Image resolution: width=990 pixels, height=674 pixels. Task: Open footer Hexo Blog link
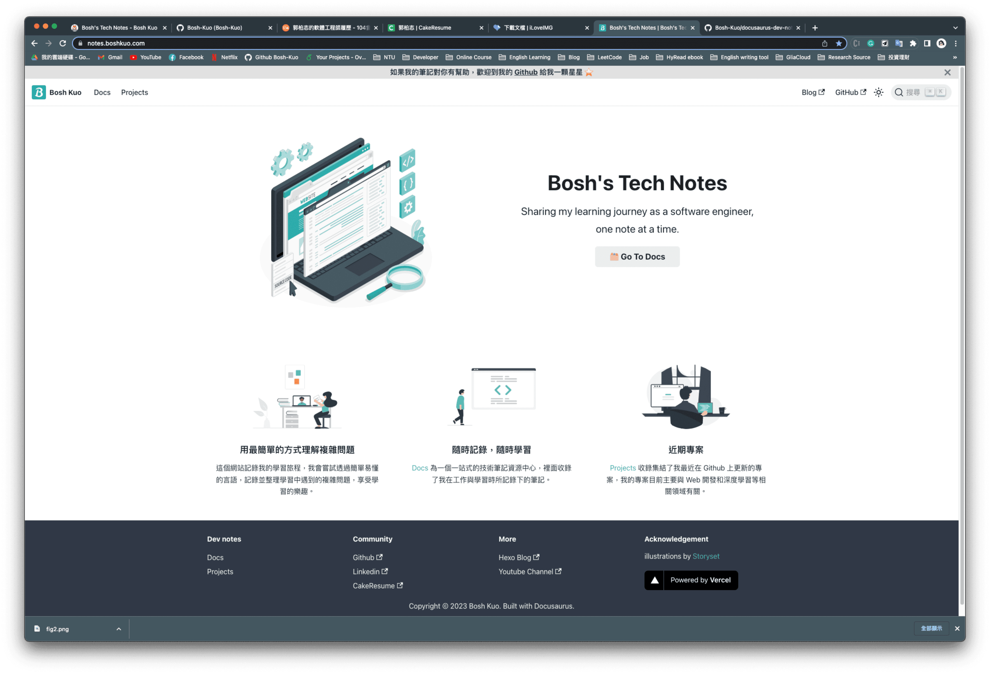[x=519, y=557]
